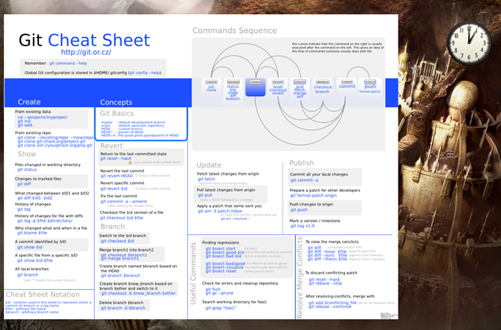
Task: Click 'git bisect start' command
Action: coord(221,248)
